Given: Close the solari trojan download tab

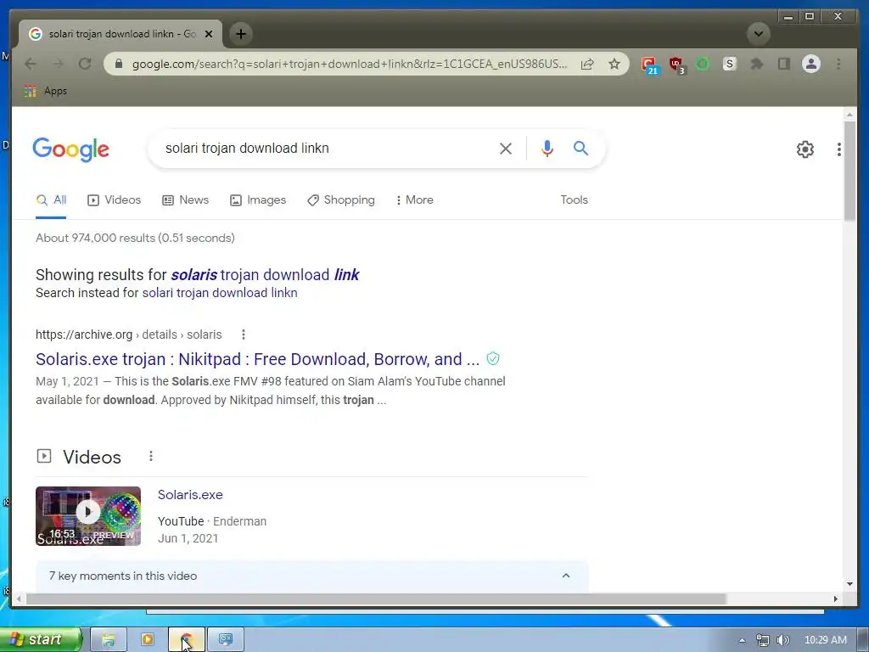Looking at the screenshot, I should [x=209, y=34].
